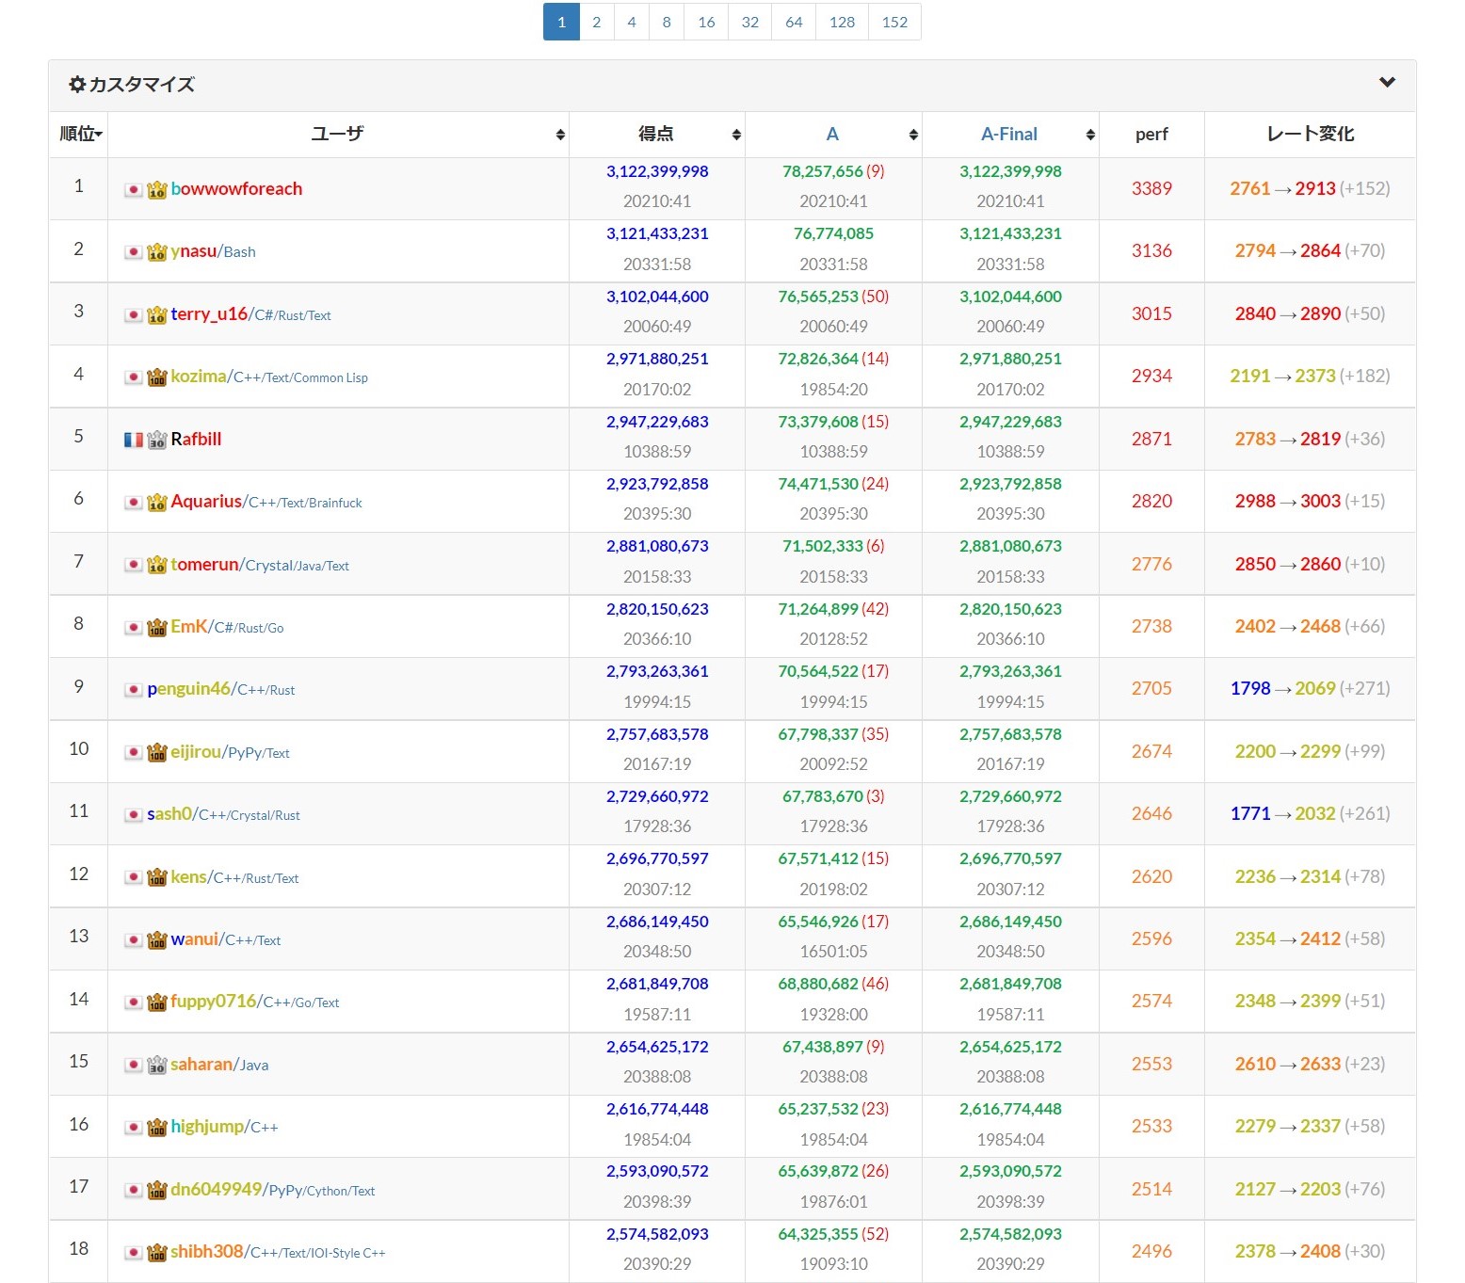Viewport: 1465px width, 1283px height.
Task: Select page 16 in the pagination bar
Action: pos(706,22)
